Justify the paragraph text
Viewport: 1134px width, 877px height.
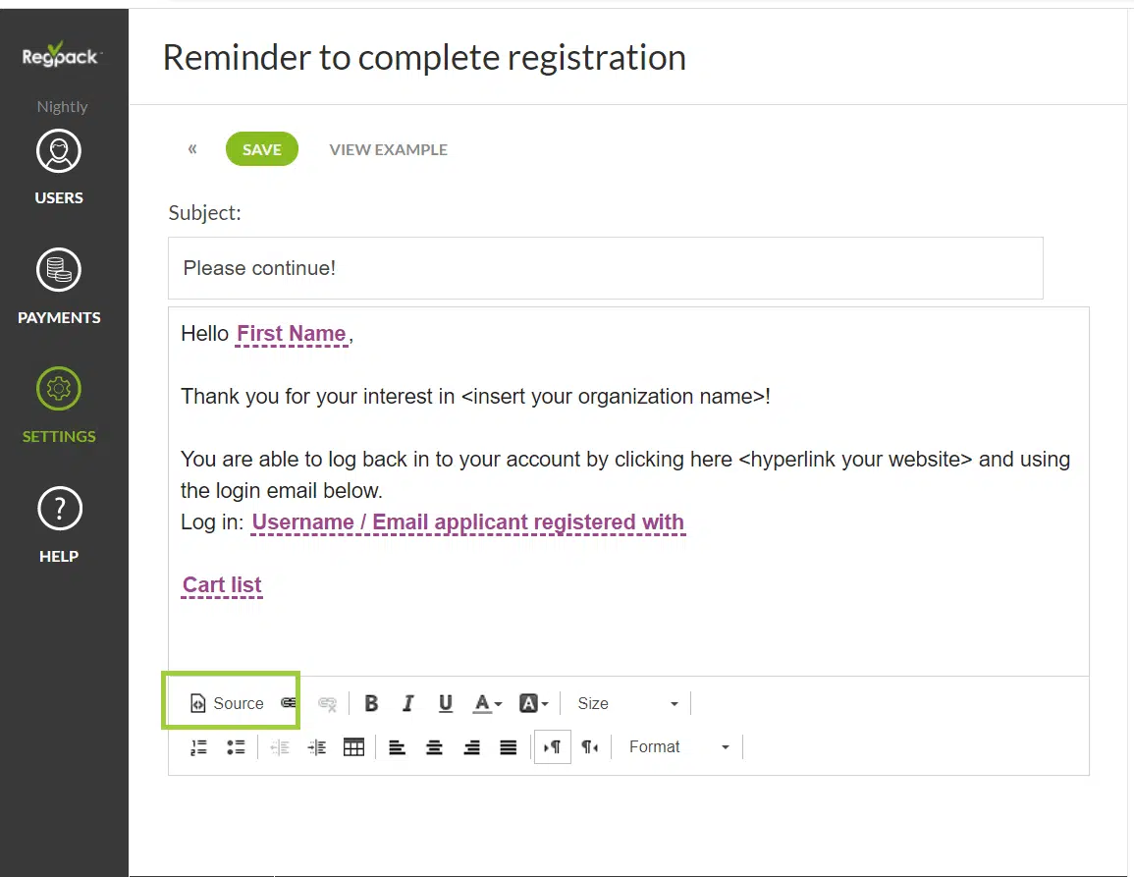[x=509, y=747]
